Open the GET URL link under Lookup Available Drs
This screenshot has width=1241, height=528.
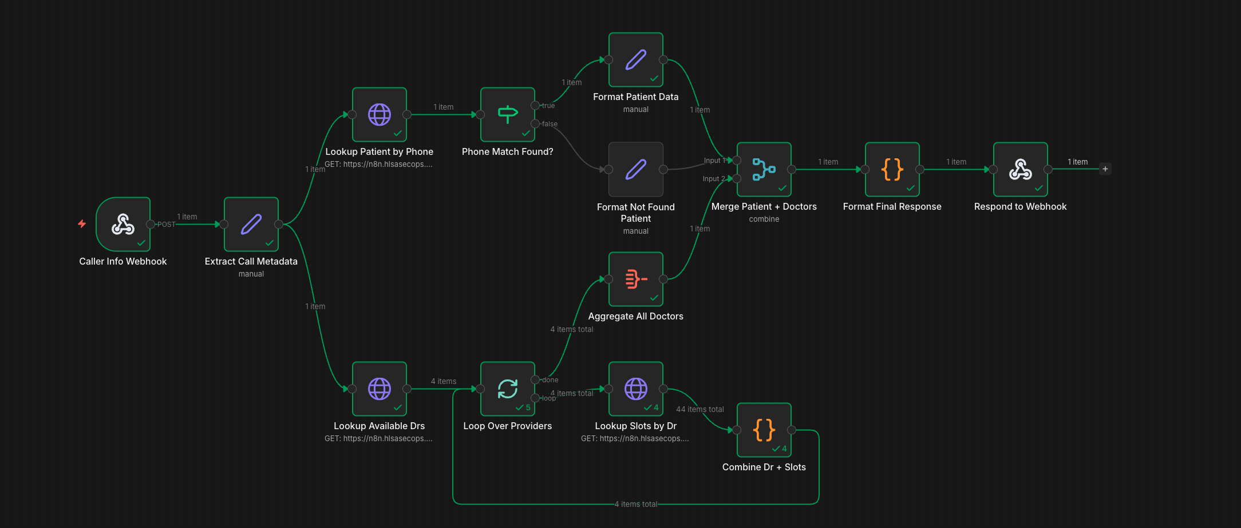(x=379, y=438)
